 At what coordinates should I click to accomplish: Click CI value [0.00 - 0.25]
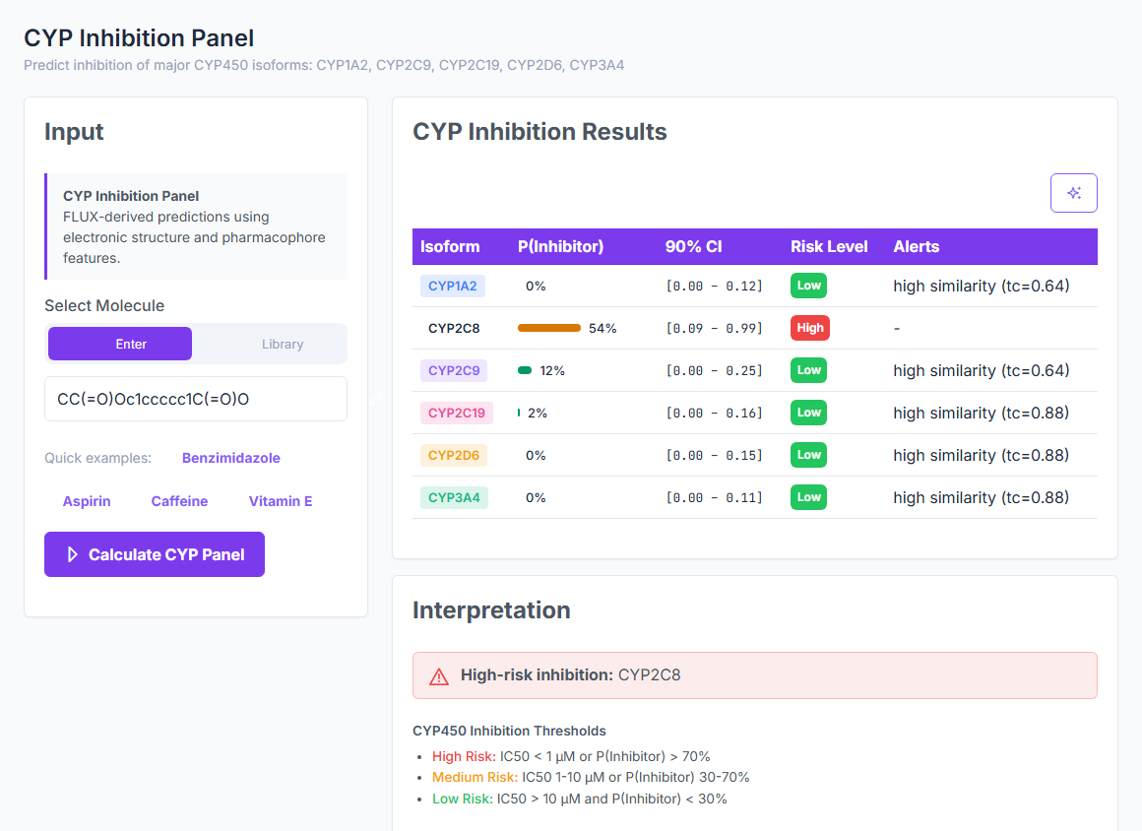(x=715, y=371)
